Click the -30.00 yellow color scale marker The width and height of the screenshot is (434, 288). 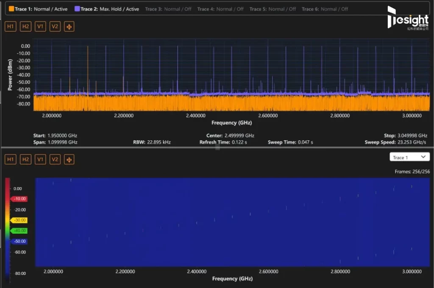coord(19,220)
